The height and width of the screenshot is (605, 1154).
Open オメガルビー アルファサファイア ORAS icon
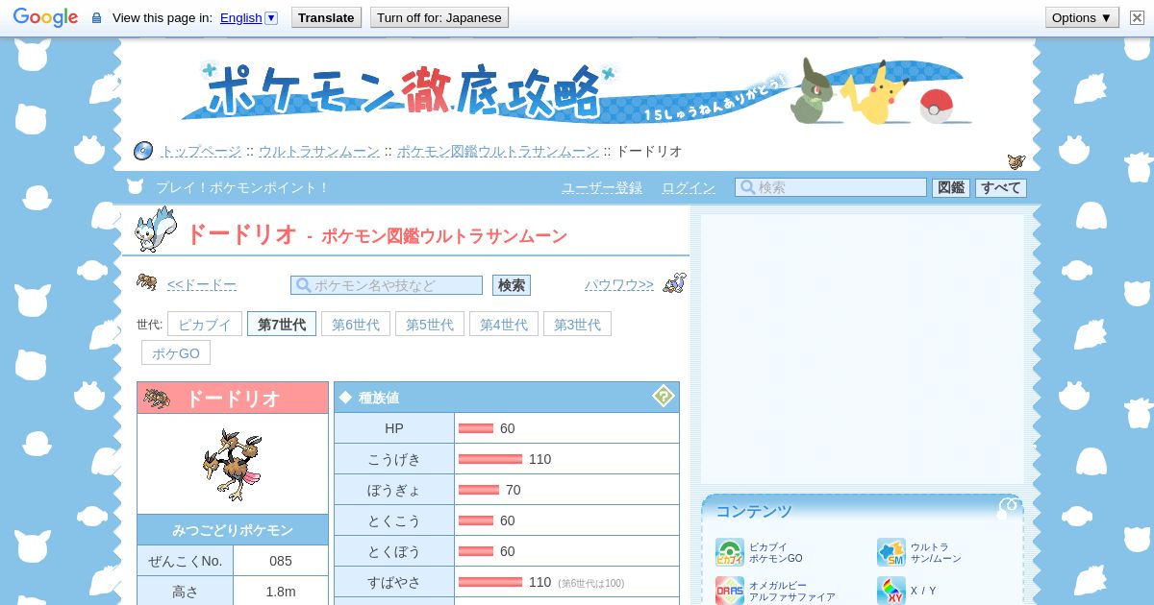(730, 591)
